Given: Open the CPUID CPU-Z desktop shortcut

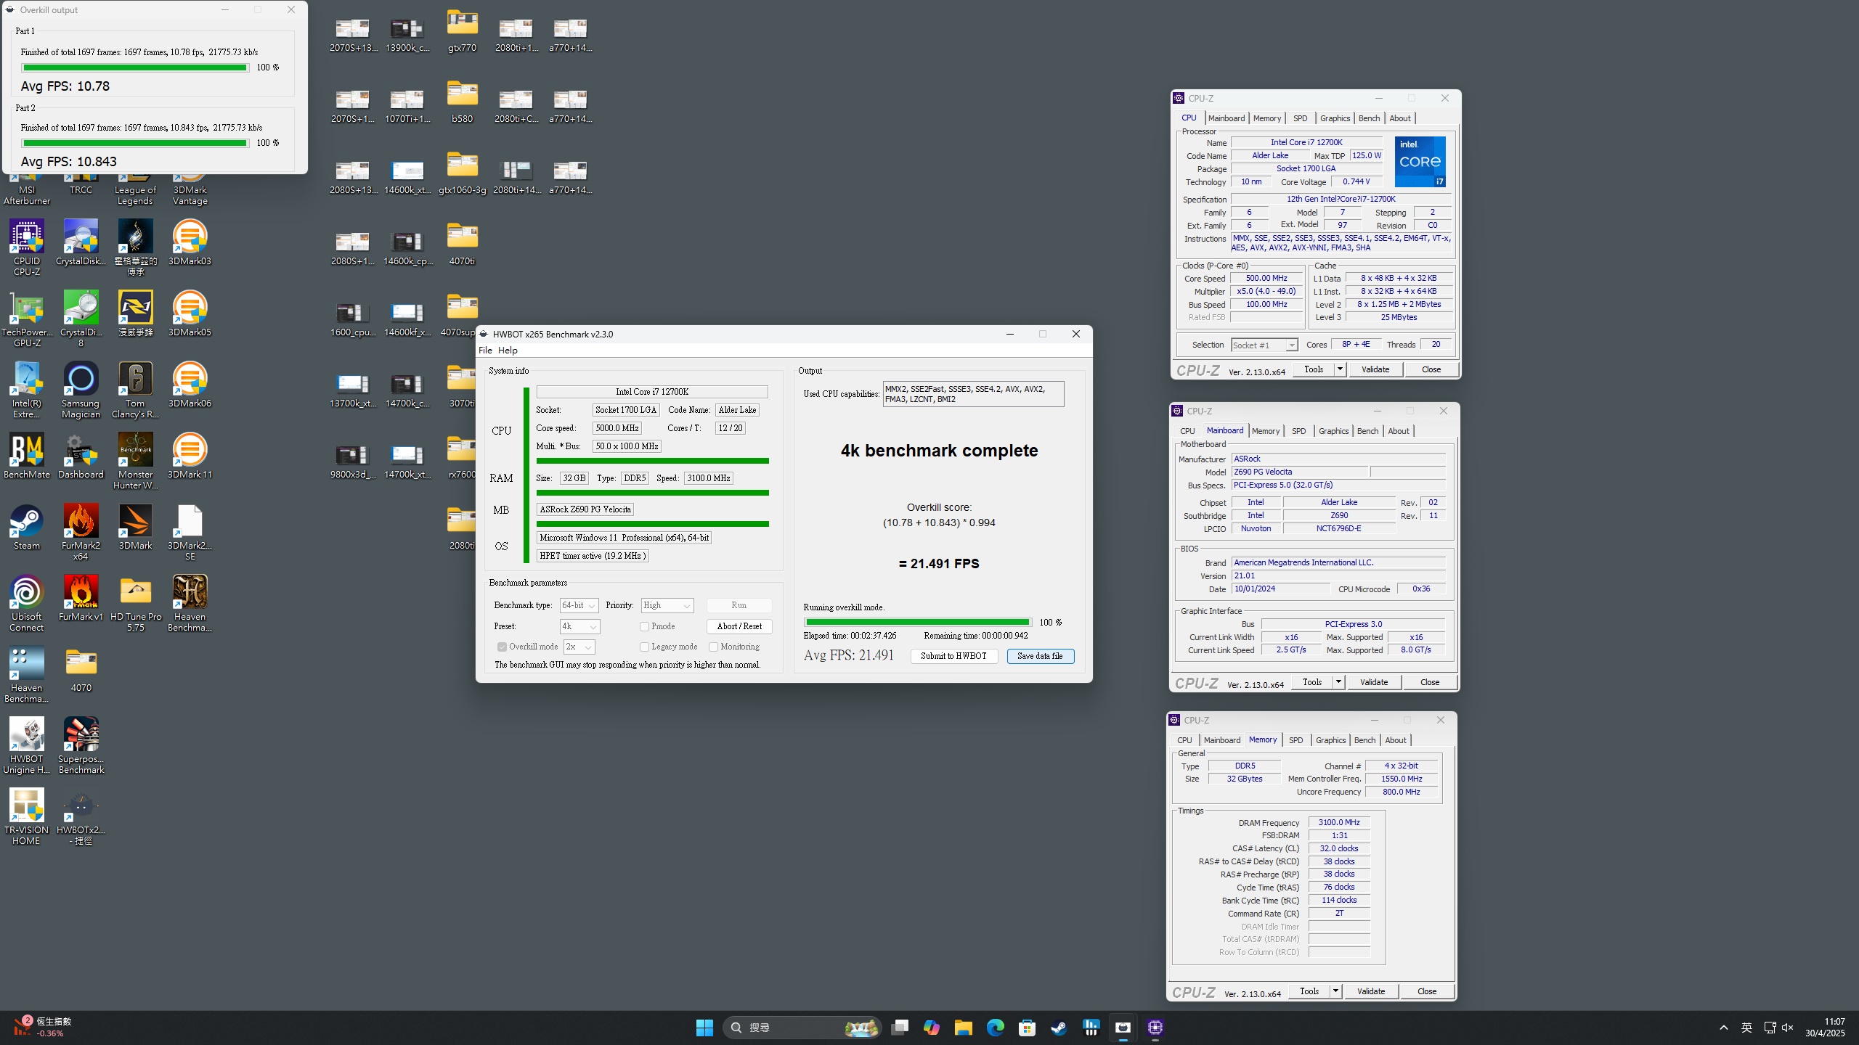Looking at the screenshot, I should [27, 247].
